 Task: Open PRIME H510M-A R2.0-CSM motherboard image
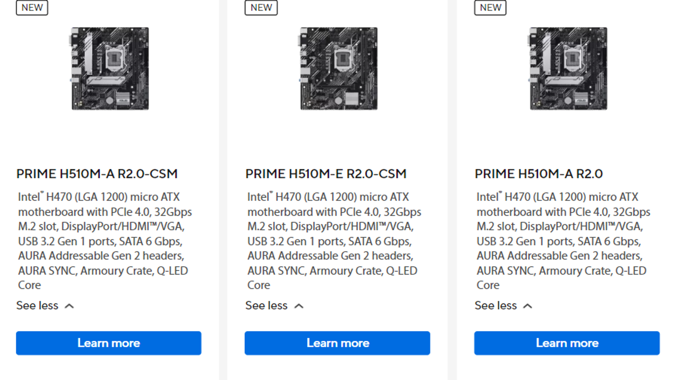(x=110, y=68)
